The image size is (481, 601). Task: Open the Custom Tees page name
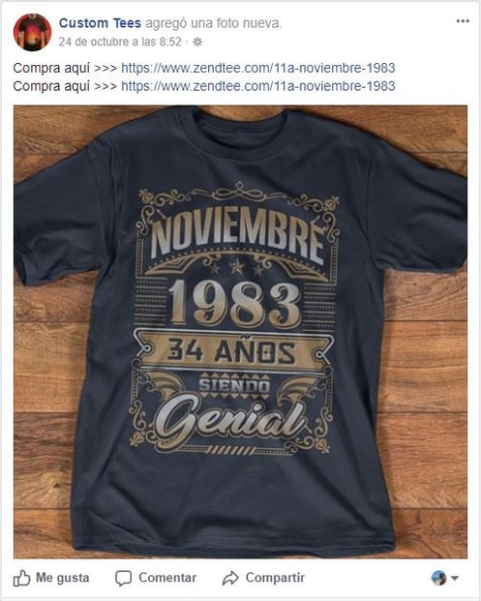point(100,23)
